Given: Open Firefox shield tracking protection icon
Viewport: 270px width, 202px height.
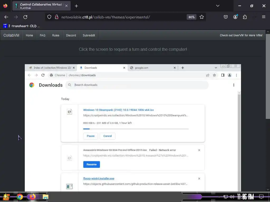Looking at the screenshot, I should click(x=49, y=17).
